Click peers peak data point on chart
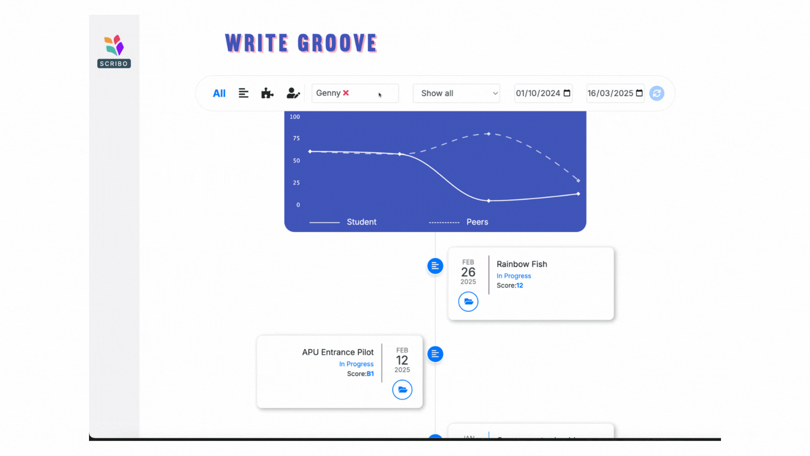The image size is (810, 456). click(489, 134)
